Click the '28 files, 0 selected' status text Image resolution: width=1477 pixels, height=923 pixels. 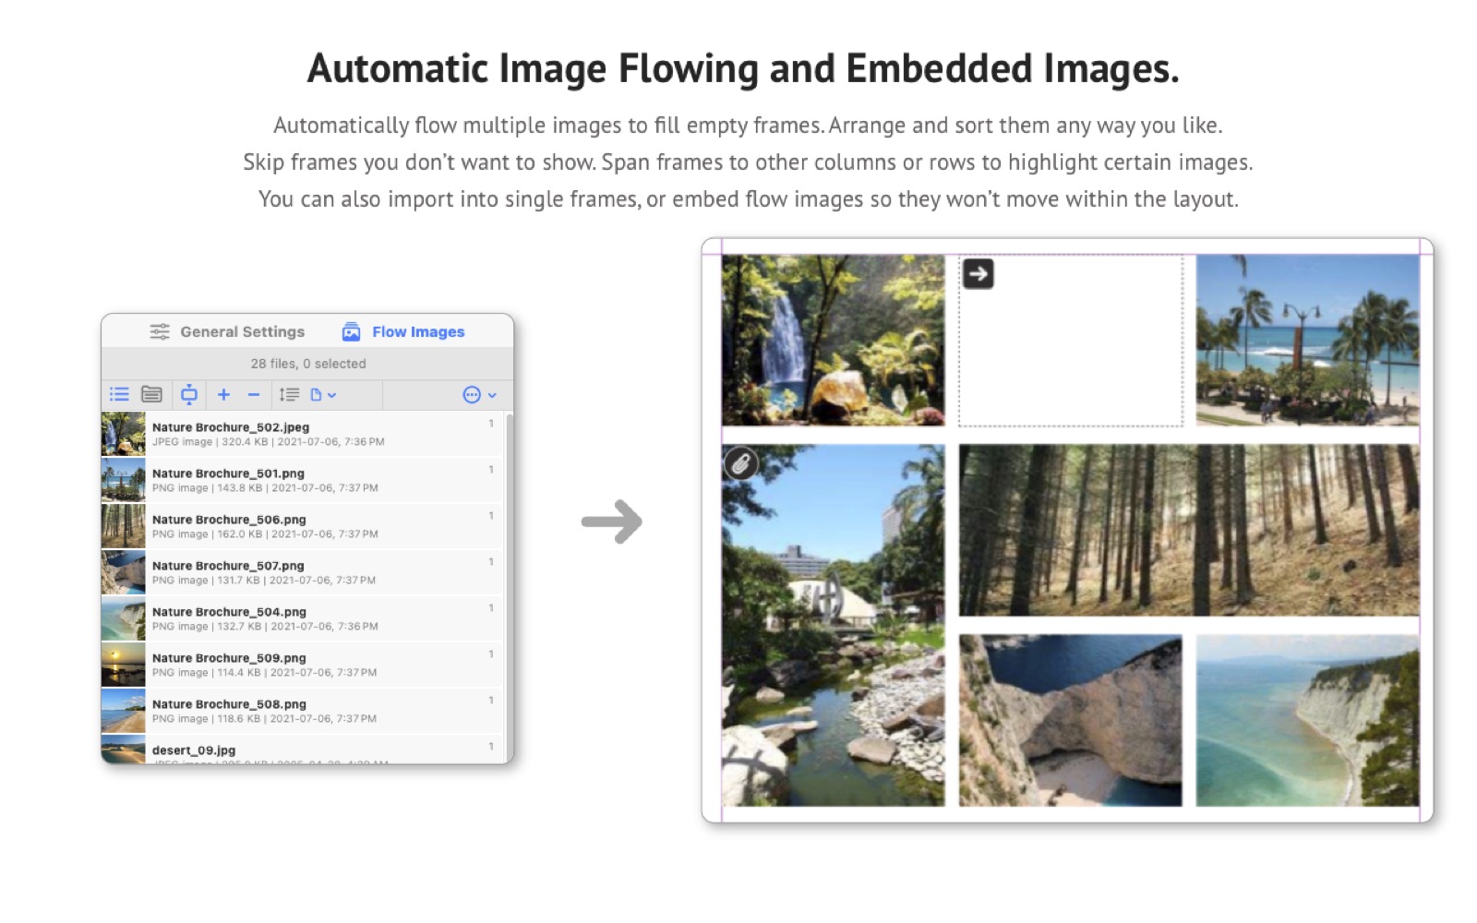click(308, 364)
